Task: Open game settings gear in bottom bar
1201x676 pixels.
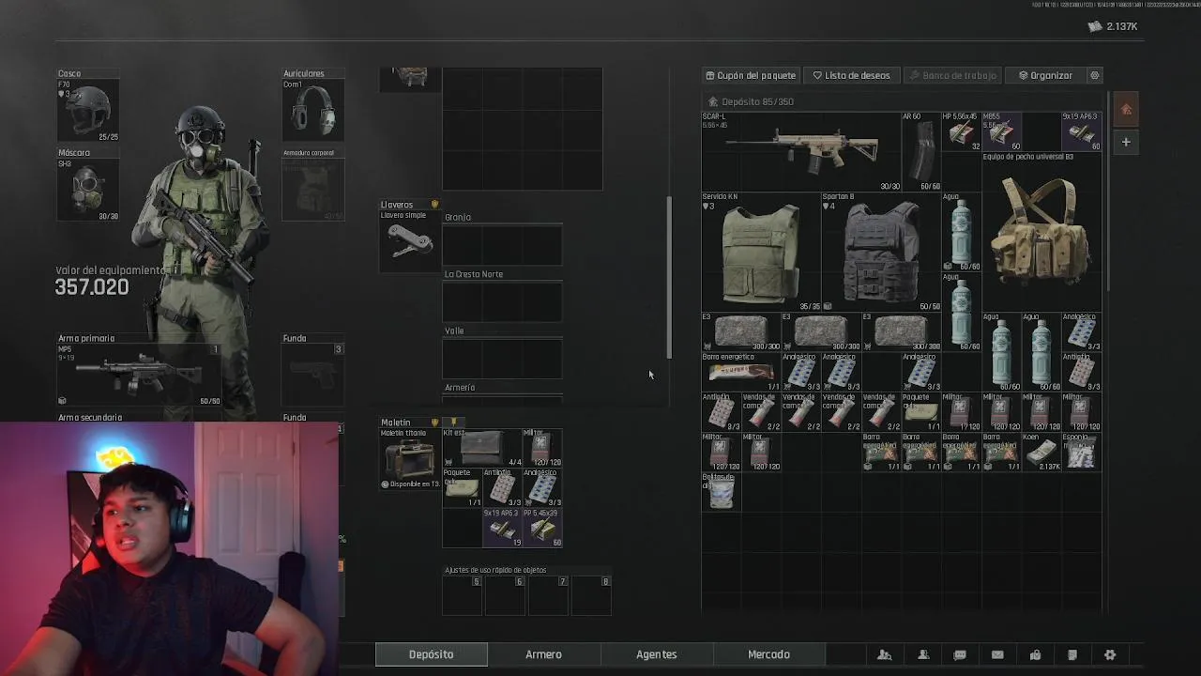Action: click(1110, 654)
